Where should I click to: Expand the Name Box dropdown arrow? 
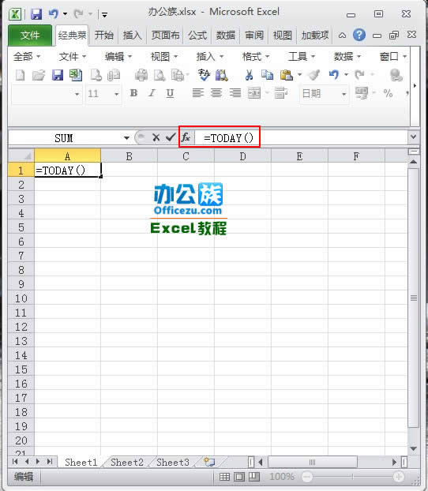[x=126, y=137]
